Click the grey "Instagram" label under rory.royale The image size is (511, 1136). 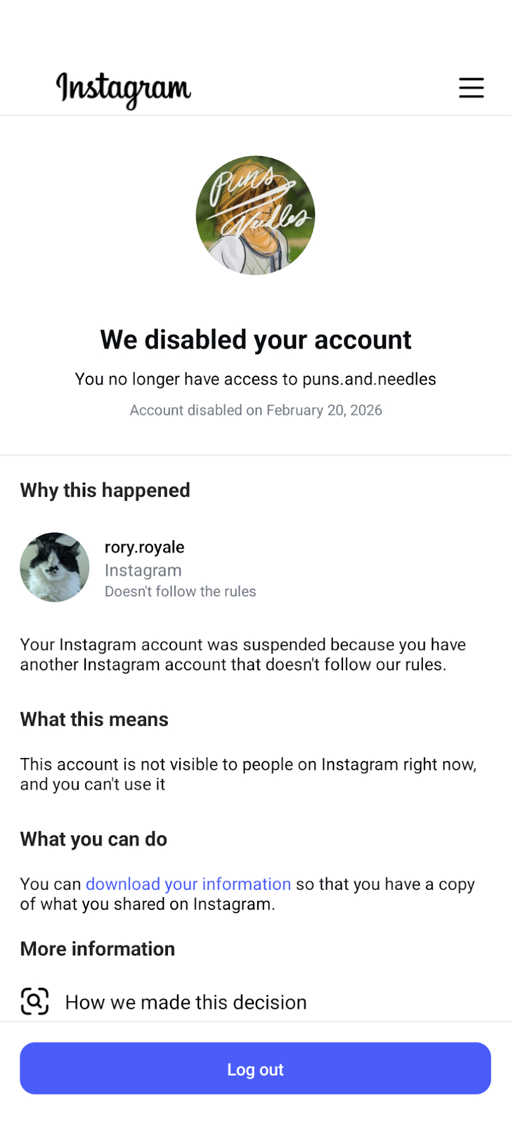click(x=143, y=570)
